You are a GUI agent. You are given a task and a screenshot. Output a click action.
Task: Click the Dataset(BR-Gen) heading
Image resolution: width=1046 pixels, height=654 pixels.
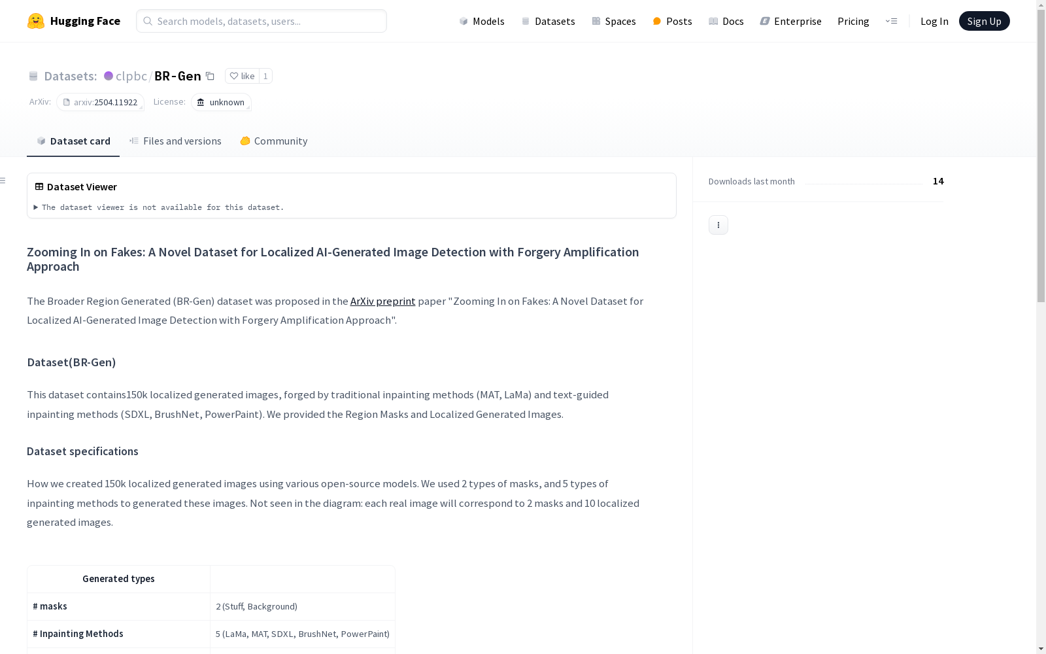(71, 362)
